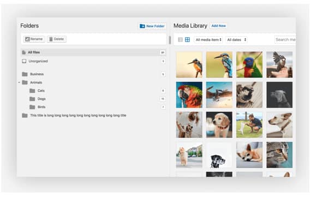316x198 pixels.
Task: Click the Rename pencil icon
Action: 27,39
